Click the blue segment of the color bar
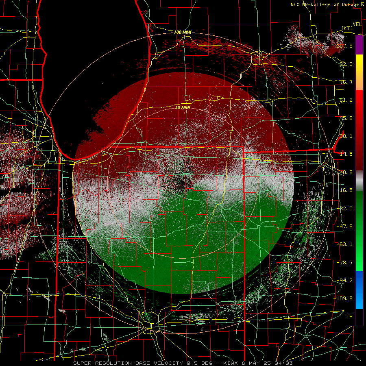Image resolution: width=366 pixels, height=366 pixels. coord(359,290)
